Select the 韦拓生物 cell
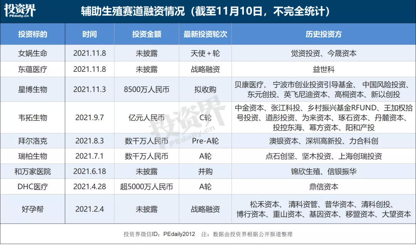This screenshot has height=246, width=416. coord(33,117)
